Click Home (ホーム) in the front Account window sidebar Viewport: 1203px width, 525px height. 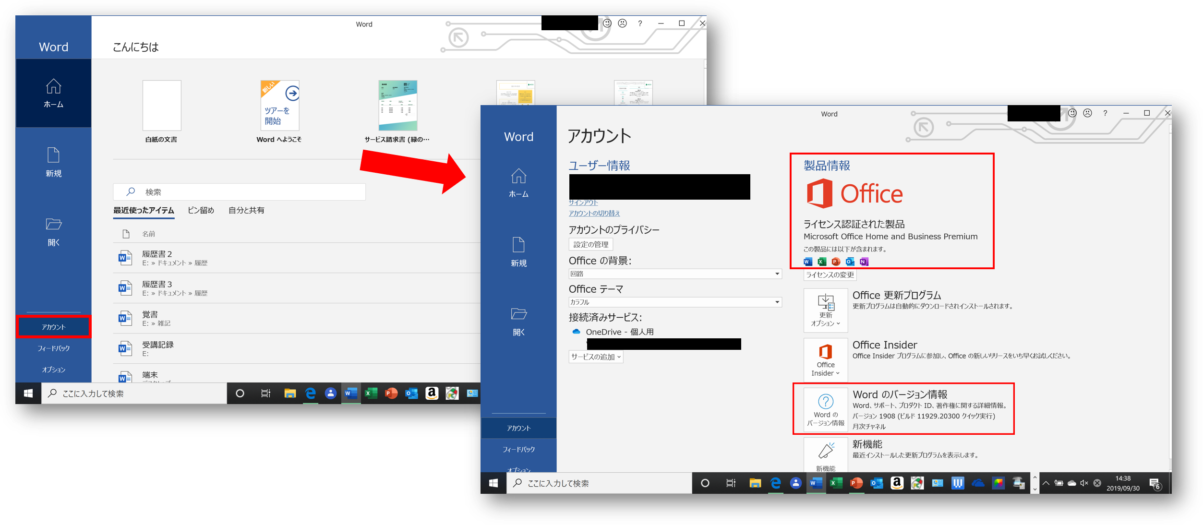pos(518,183)
